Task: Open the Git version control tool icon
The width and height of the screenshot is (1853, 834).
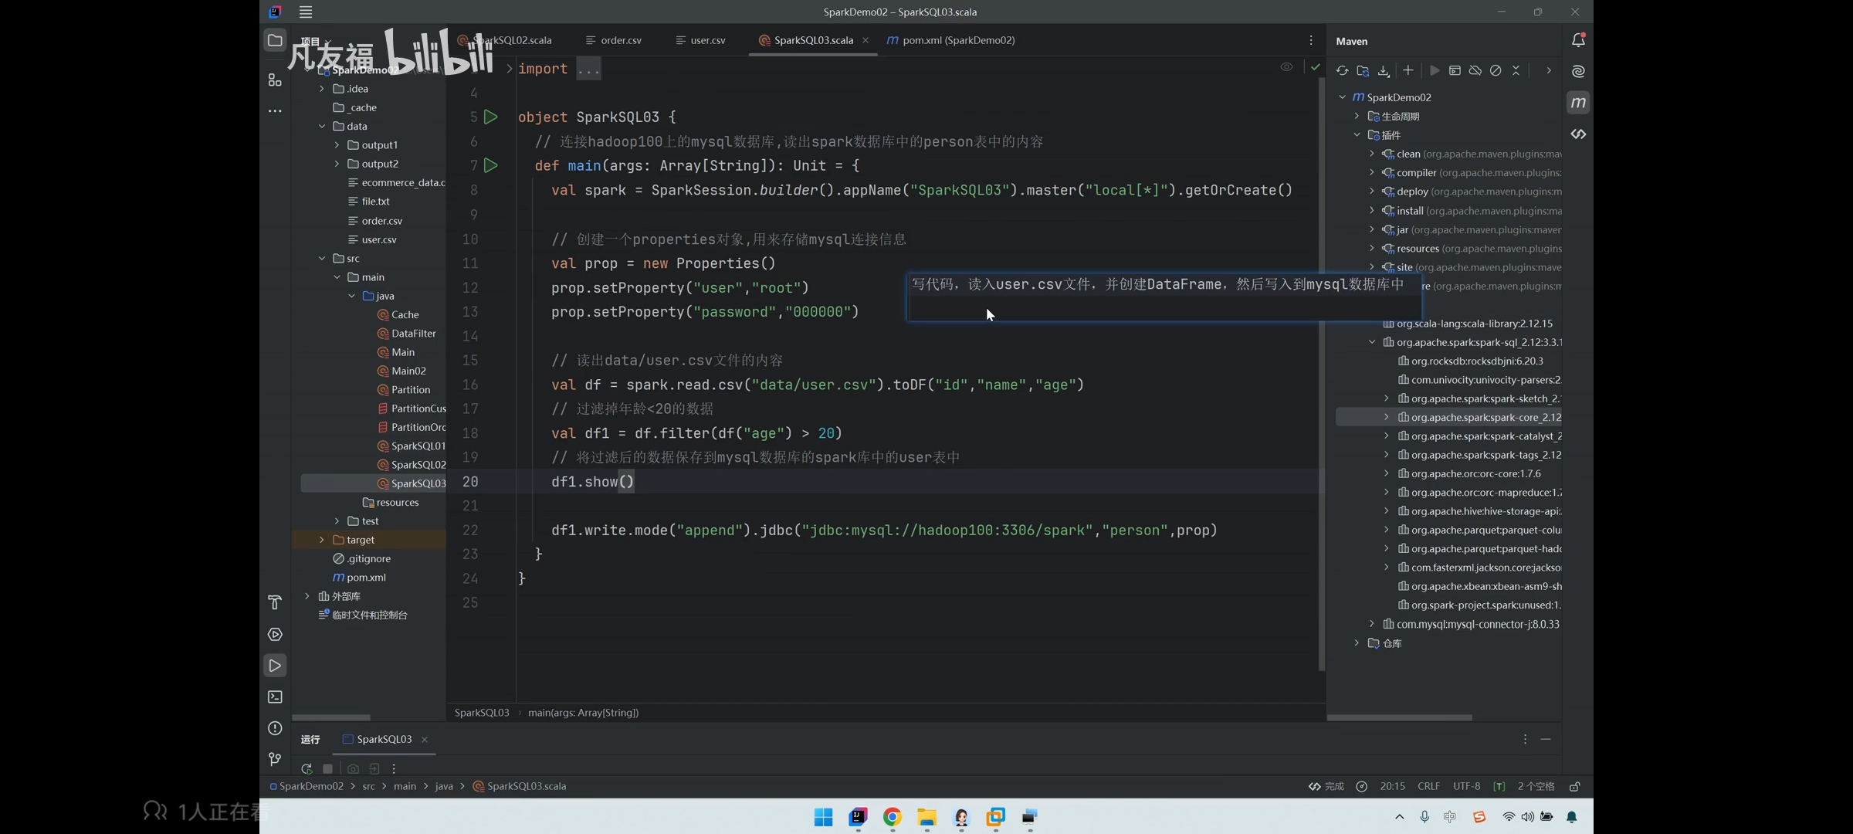Action: pos(275,759)
